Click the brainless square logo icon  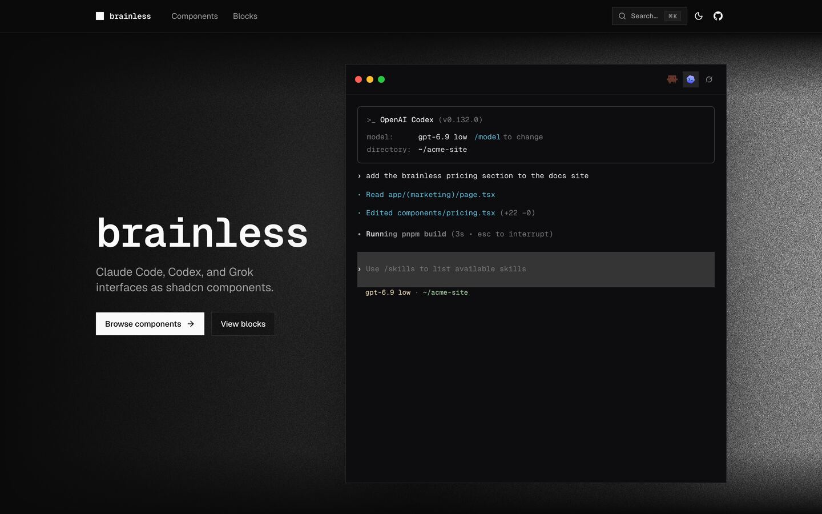tap(100, 16)
